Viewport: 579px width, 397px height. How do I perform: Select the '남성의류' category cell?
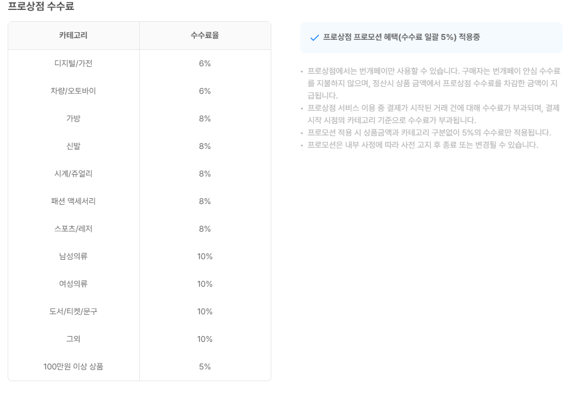tap(73, 256)
